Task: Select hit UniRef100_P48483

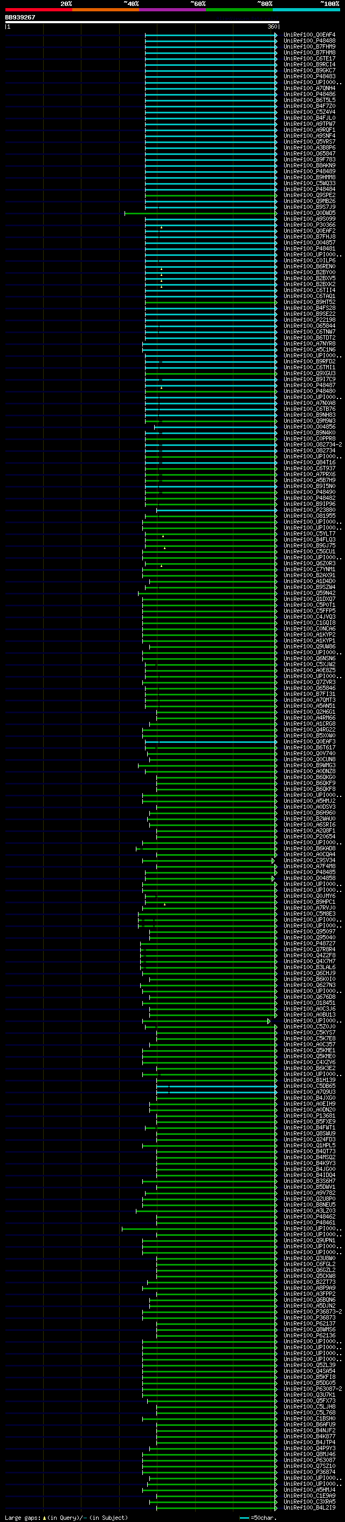Action: pyautogui.click(x=309, y=76)
